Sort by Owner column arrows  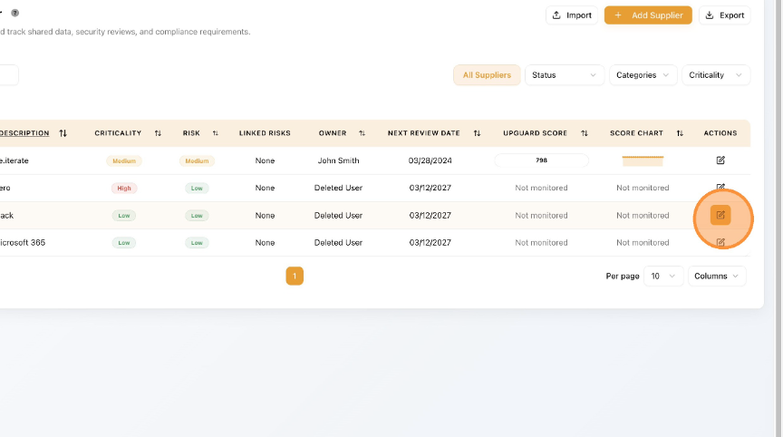tap(362, 133)
